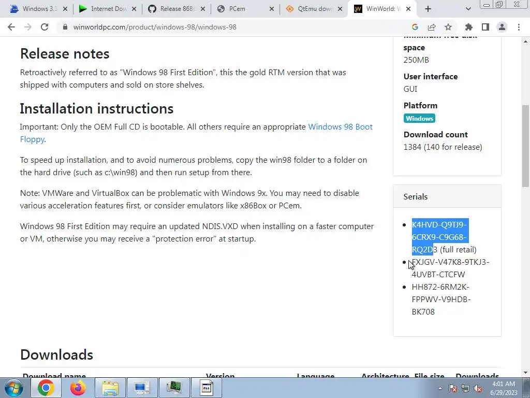
Task: Go back to the previous page
Action: [x=11, y=27]
